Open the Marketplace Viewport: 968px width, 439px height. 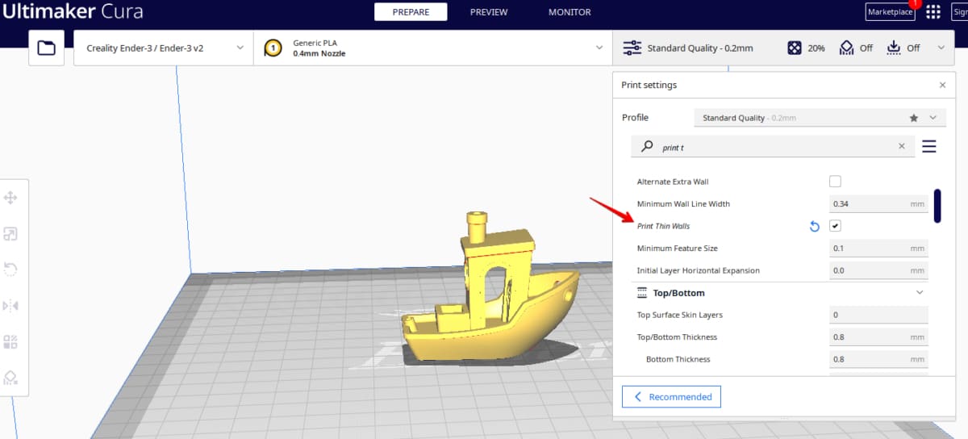click(x=890, y=12)
